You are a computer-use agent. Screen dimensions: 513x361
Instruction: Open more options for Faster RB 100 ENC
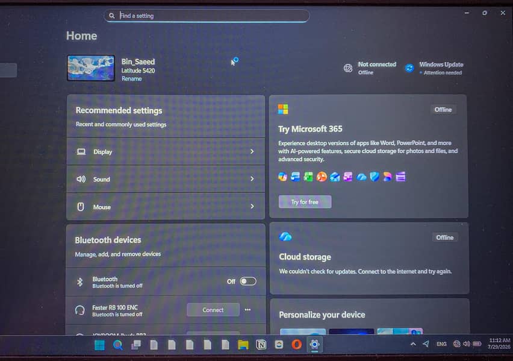pyautogui.click(x=247, y=310)
